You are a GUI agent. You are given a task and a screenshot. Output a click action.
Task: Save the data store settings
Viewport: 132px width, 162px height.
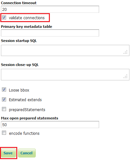[8, 153]
